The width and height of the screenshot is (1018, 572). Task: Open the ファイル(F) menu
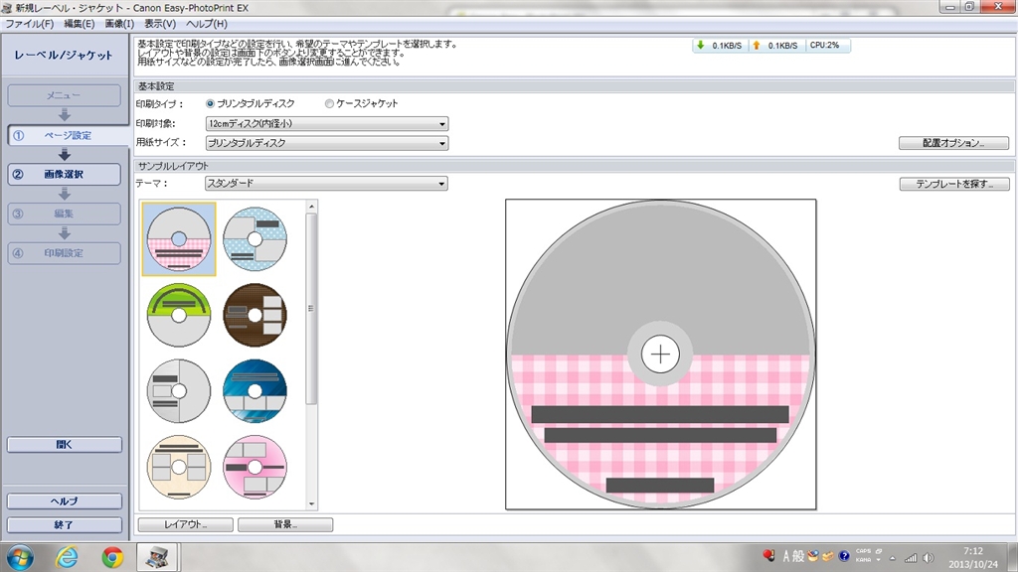point(30,23)
